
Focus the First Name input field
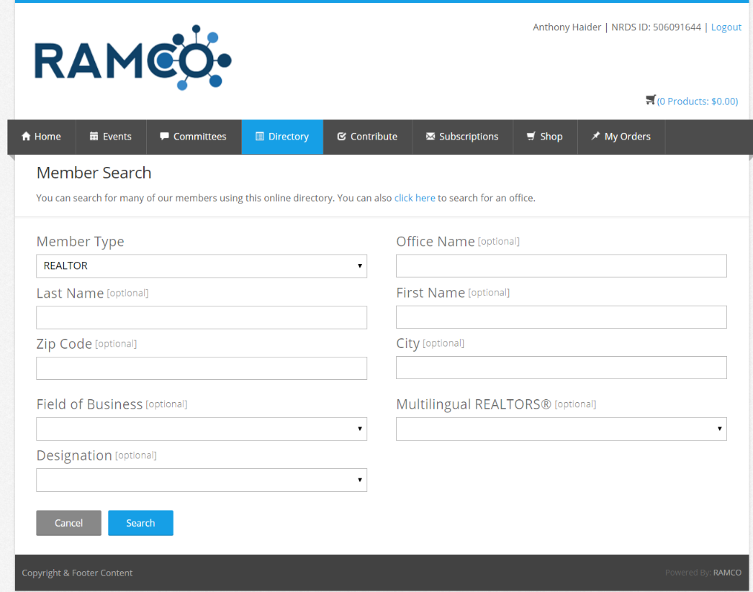(562, 317)
